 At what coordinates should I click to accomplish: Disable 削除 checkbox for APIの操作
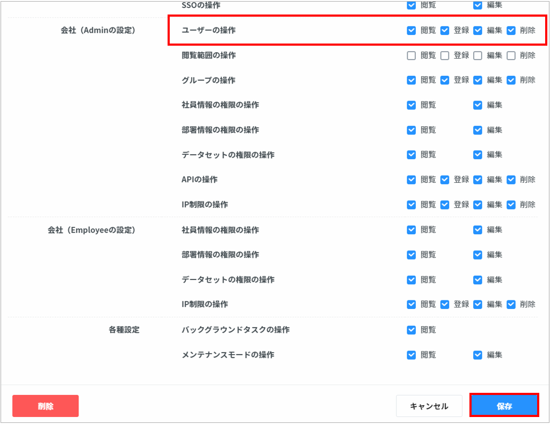pos(511,179)
